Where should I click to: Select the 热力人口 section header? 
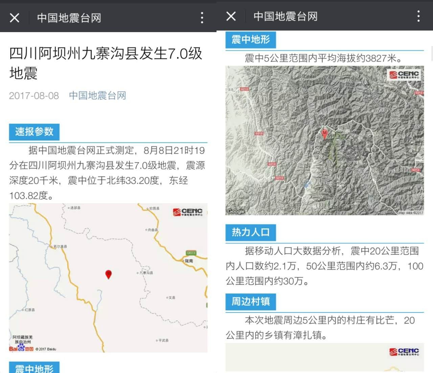251,232
